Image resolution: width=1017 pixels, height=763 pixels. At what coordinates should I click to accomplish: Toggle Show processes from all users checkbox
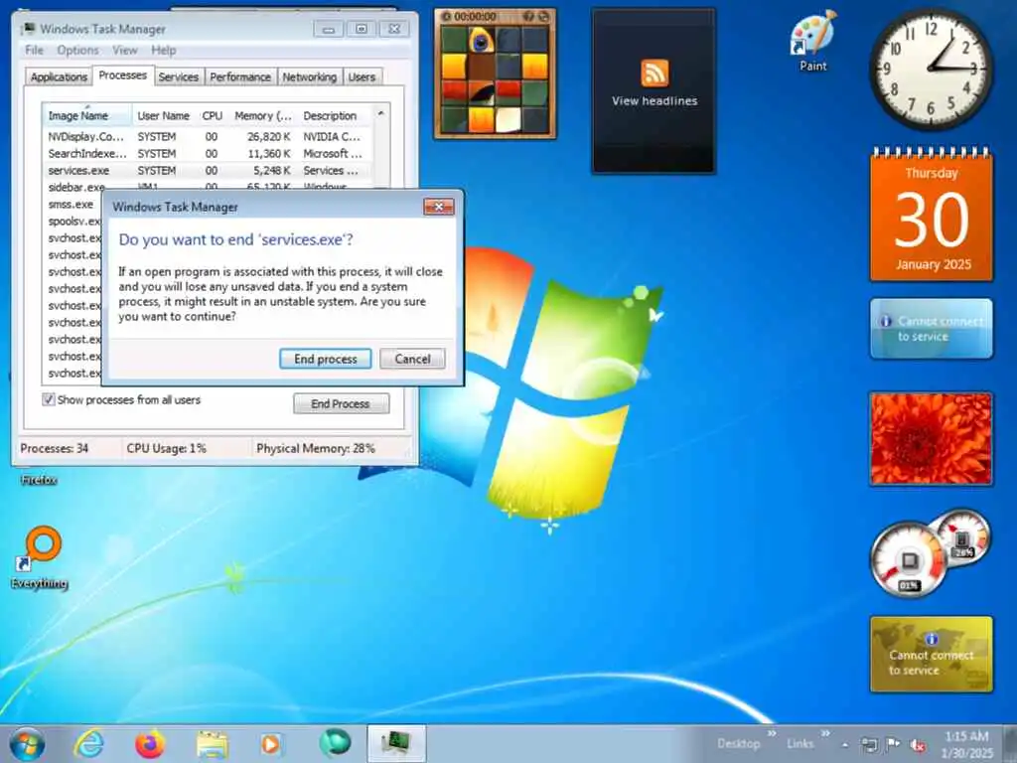click(48, 399)
